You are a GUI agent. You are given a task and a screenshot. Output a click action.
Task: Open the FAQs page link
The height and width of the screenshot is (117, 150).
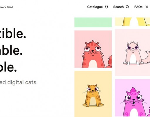click(138, 7)
